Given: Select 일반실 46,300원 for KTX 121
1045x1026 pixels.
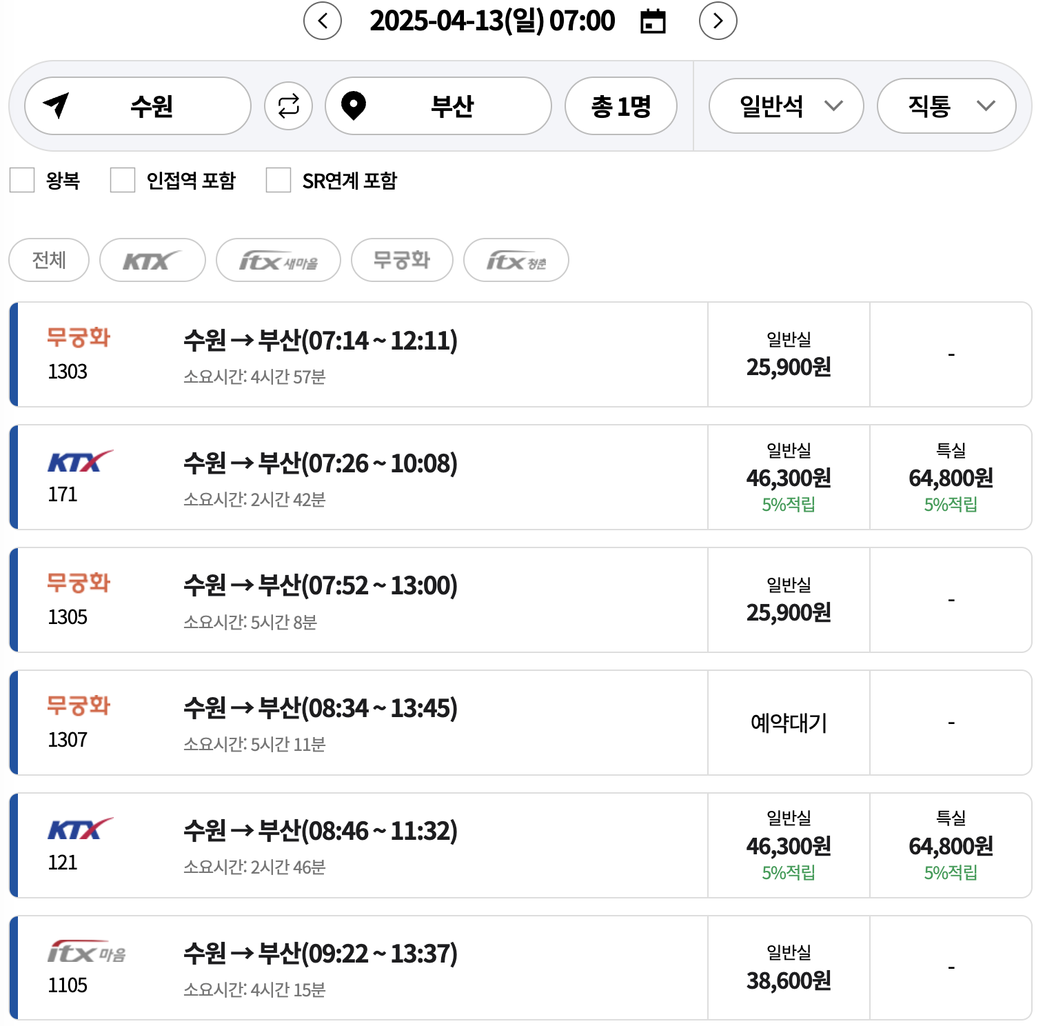Looking at the screenshot, I should (789, 845).
